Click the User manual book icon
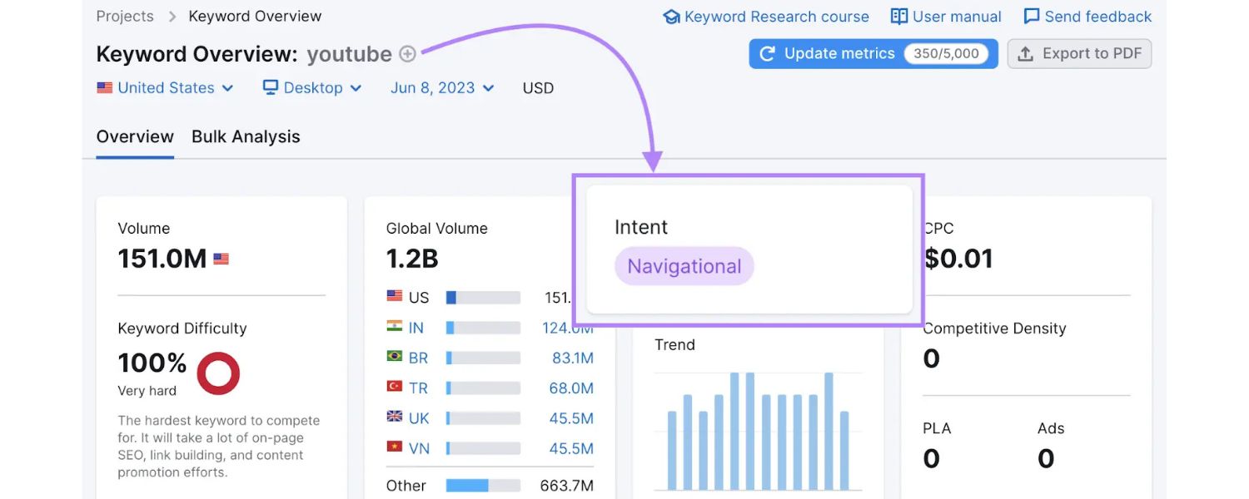1249x499 pixels. coord(898,16)
